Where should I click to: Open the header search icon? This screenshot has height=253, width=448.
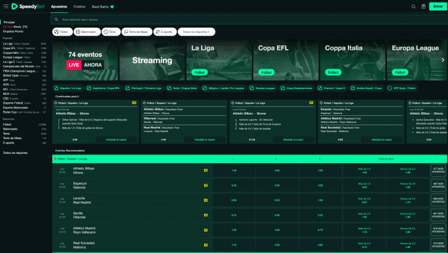413,6
